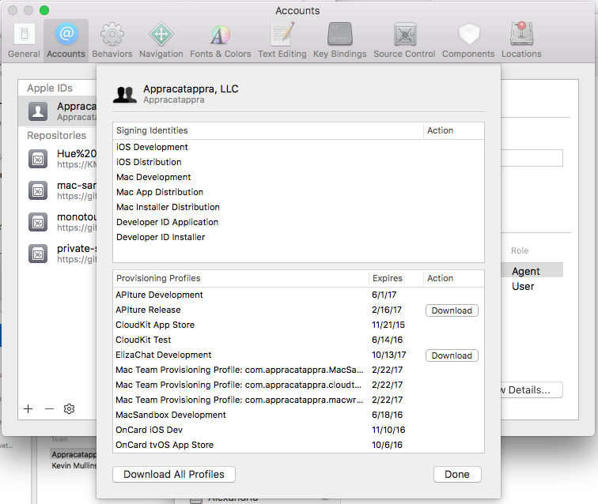The image size is (598, 504).
Task: Open the General preferences pane
Action: tap(24, 40)
